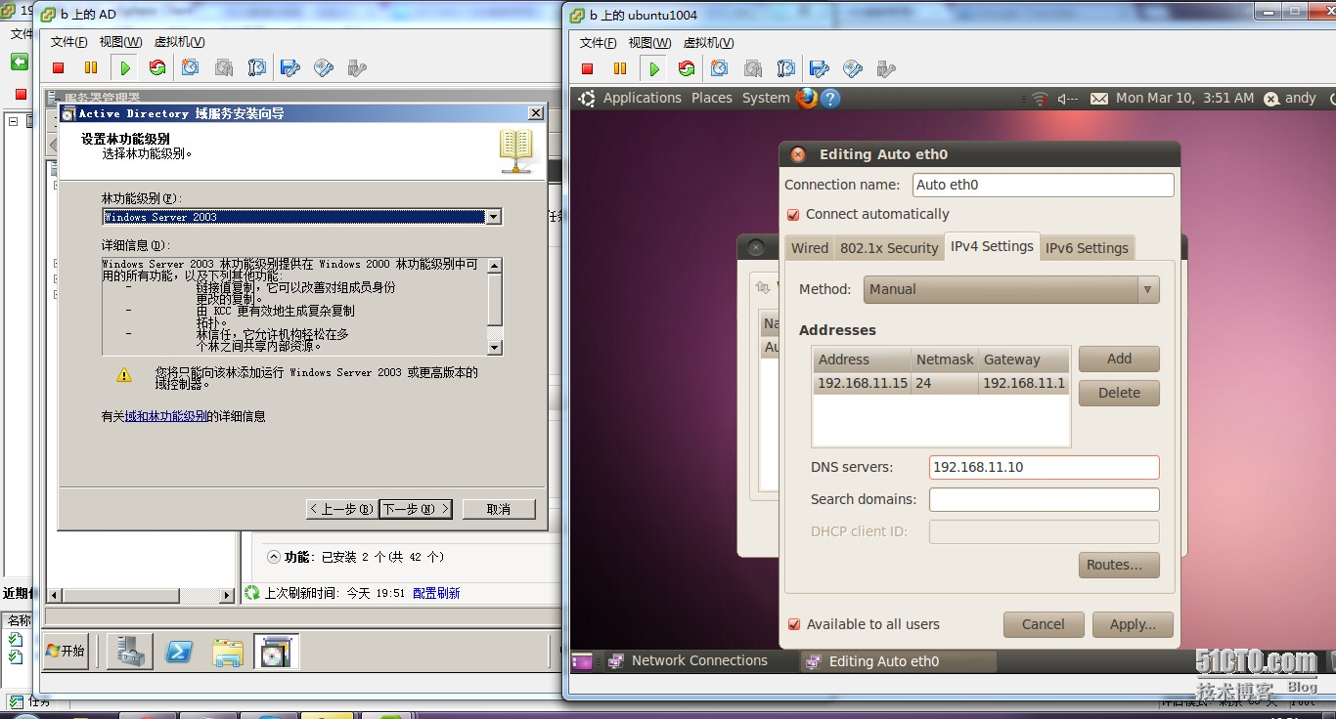Open the 域和林功能级别 details link
The height and width of the screenshot is (719, 1336).
point(166,416)
